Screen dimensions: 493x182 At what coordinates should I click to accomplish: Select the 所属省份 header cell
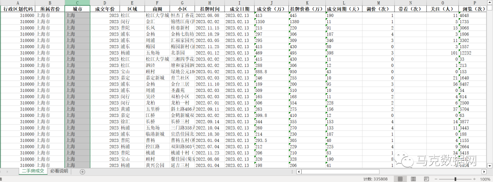click(50, 9)
